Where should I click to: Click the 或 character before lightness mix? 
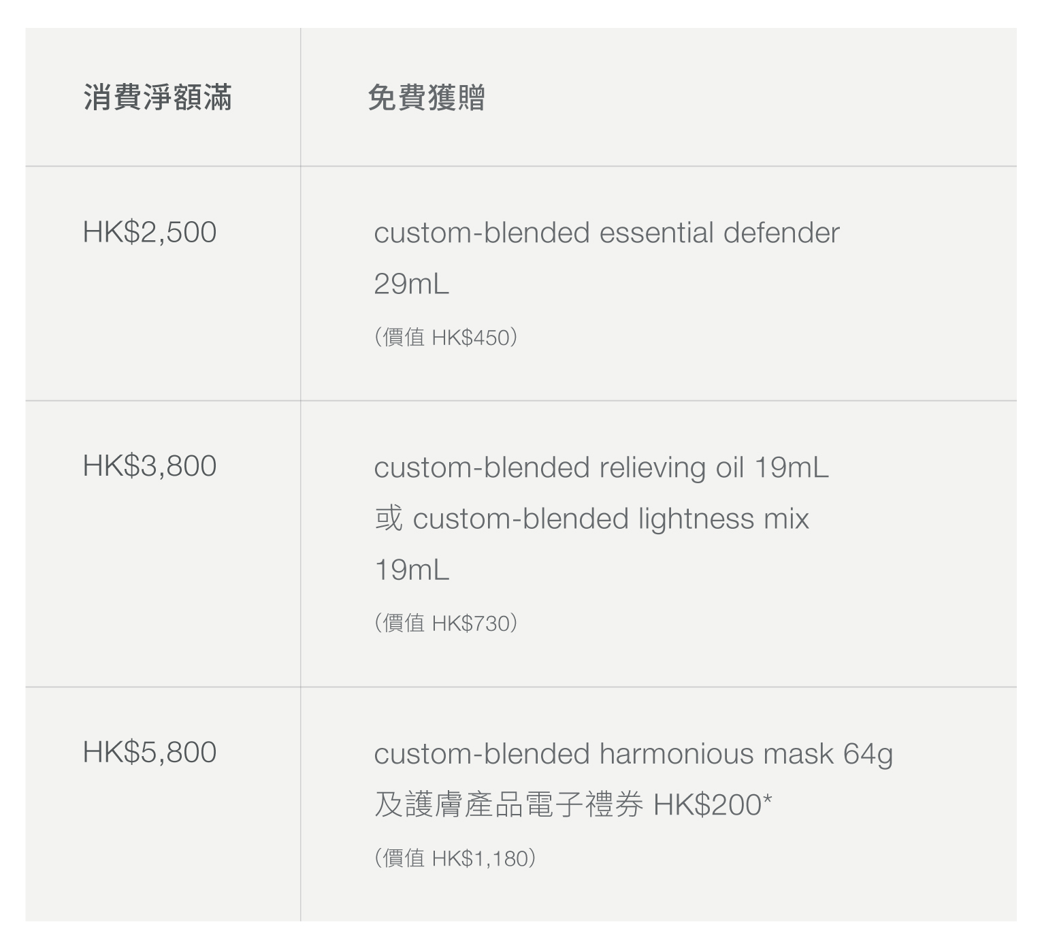pos(389,519)
